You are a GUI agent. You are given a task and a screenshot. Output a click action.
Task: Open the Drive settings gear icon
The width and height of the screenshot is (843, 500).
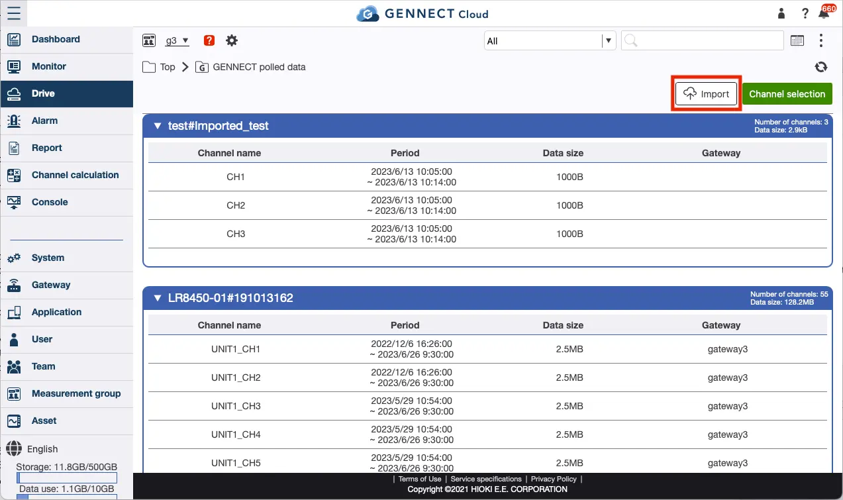click(231, 40)
